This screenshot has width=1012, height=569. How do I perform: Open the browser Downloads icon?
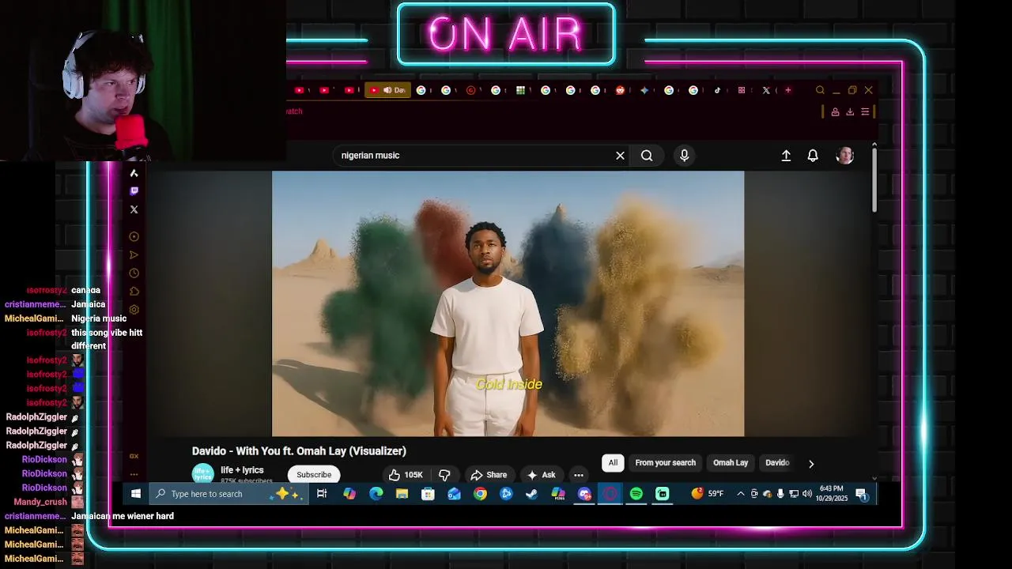tap(850, 112)
